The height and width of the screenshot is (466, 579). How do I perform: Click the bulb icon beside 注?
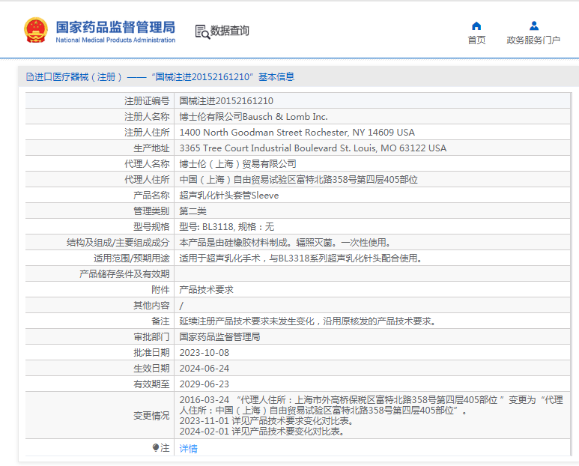click(156, 448)
